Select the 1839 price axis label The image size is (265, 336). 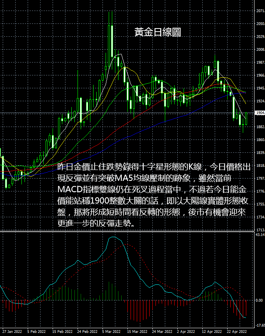tap(260, 153)
